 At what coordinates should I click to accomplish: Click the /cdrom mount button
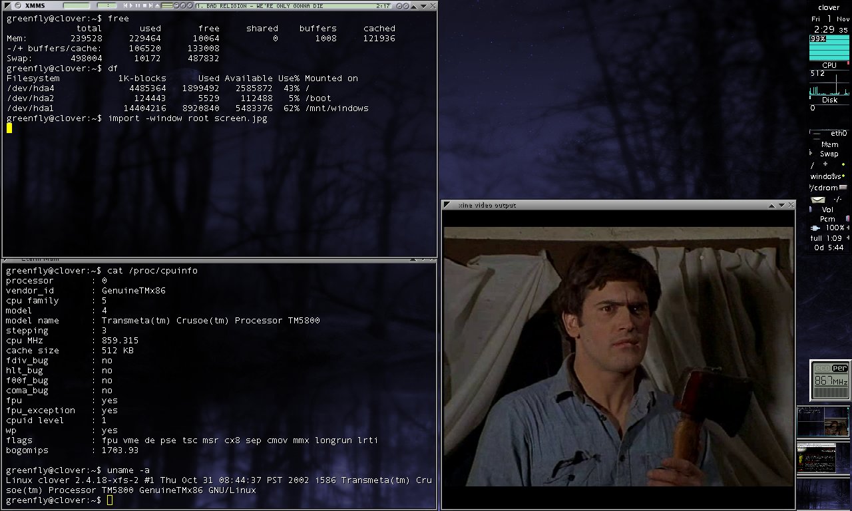pyautogui.click(x=844, y=188)
